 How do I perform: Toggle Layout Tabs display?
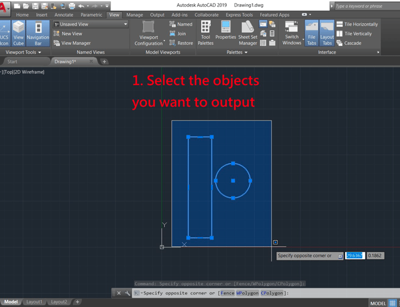pyautogui.click(x=327, y=33)
